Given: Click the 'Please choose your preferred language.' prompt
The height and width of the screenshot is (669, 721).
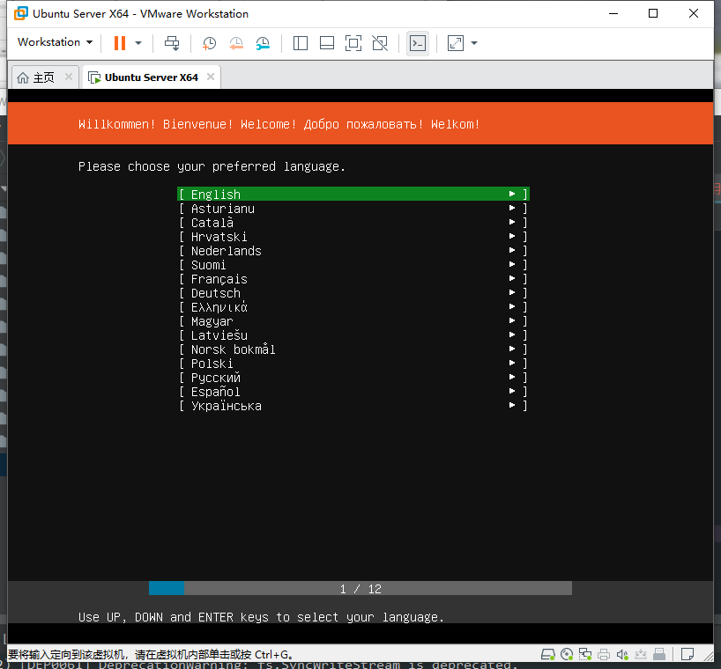Looking at the screenshot, I should pos(212,166).
